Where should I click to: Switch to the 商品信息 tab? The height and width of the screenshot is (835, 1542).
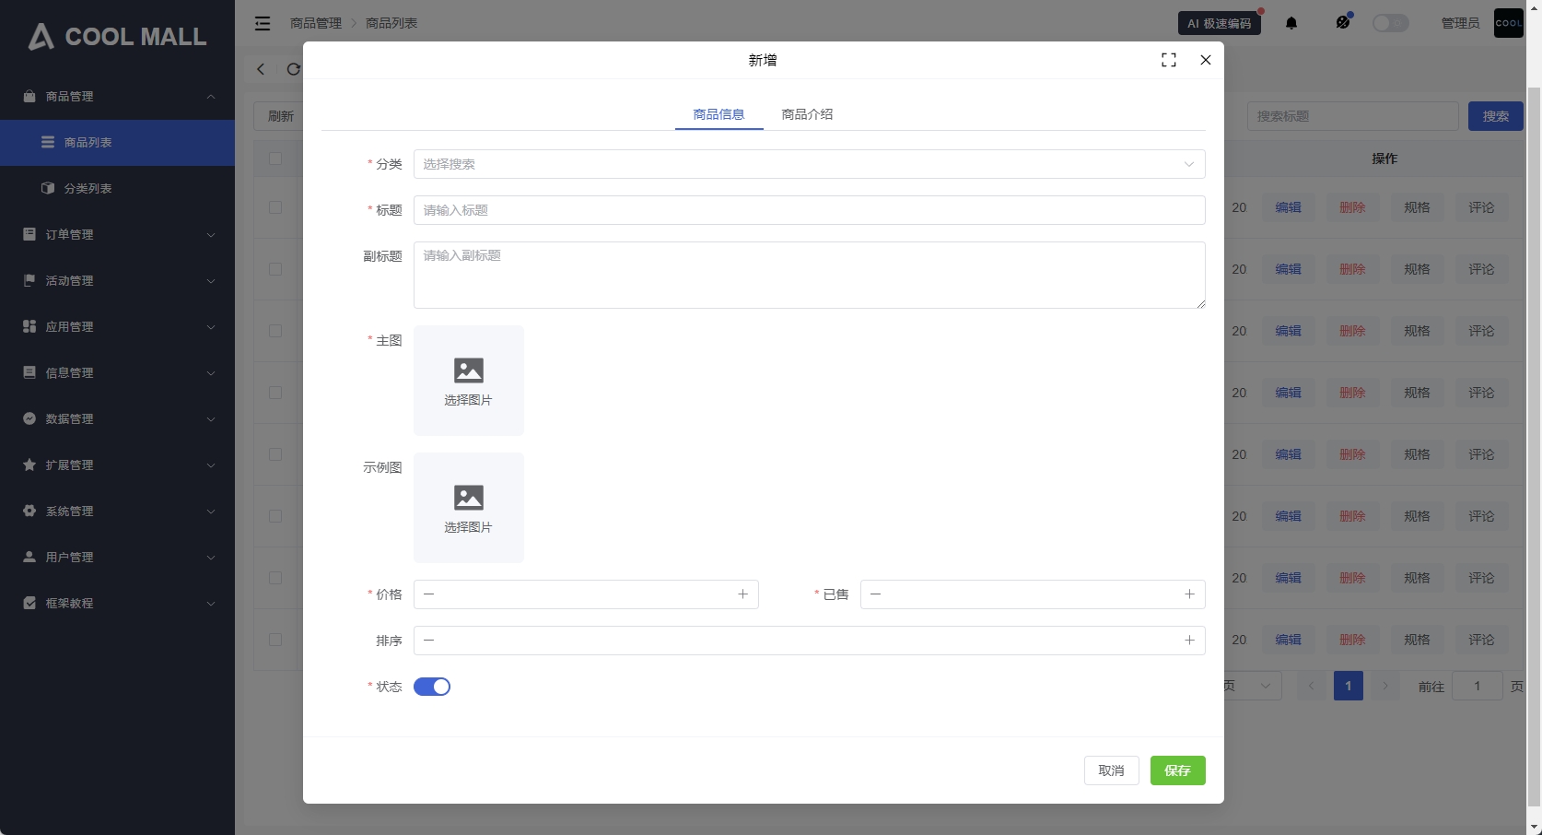pos(718,114)
